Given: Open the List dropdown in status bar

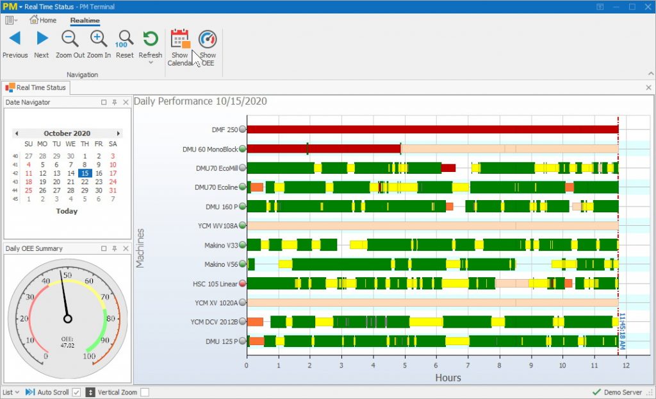Looking at the screenshot, I should point(10,393).
